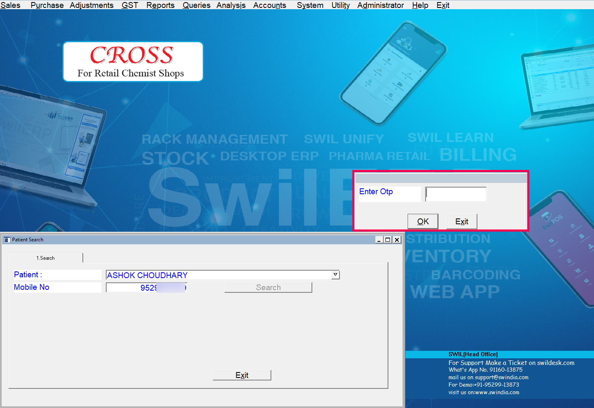Image resolution: width=594 pixels, height=408 pixels.
Task: Click the www.swindia.com visit line
Action: click(484, 393)
